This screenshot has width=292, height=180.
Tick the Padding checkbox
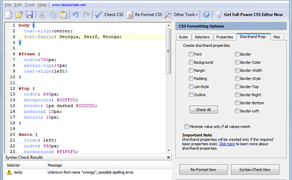(191, 79)
